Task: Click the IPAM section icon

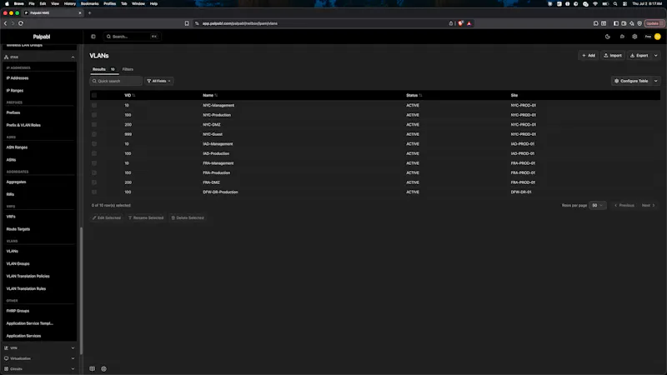Action: pos(7,57)
